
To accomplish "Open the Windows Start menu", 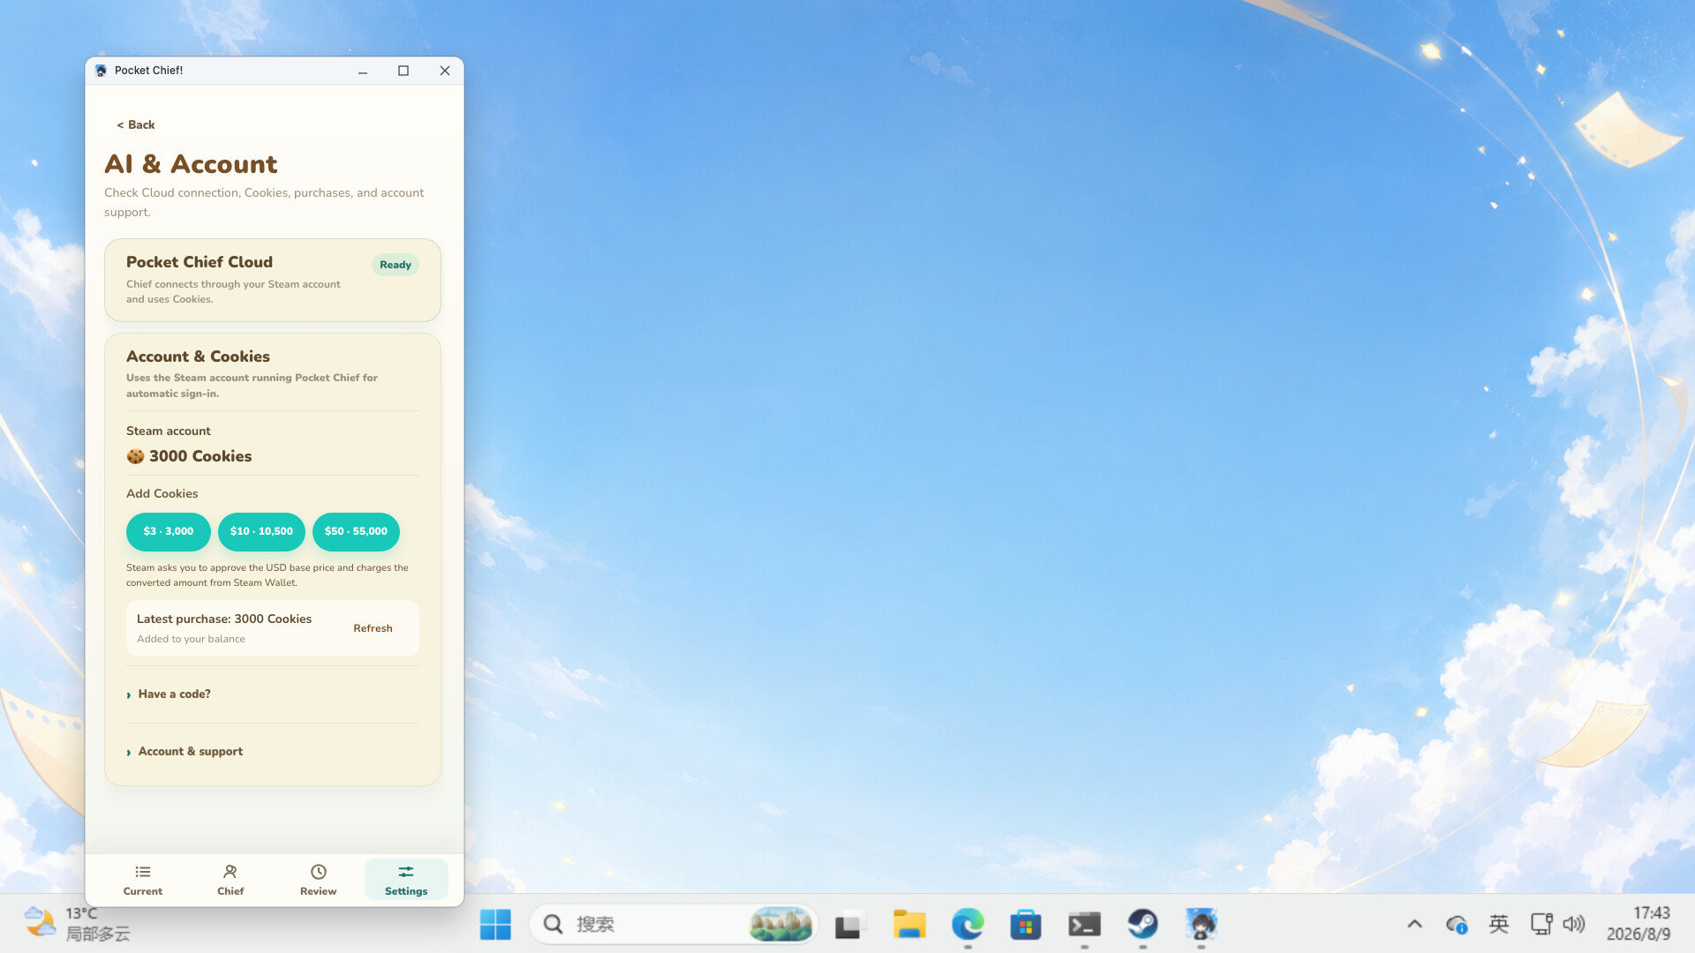I will tap(495, 924).
